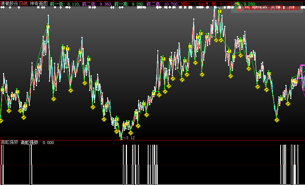Viewport: 305px width, 185px height.
Task: Click the 前一高: 9.280 value
Action: 129,4
